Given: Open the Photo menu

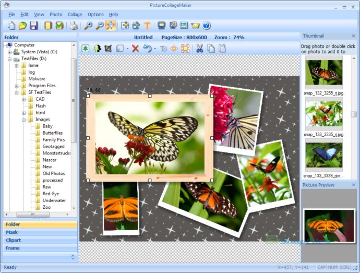Looking at the screenshot, I should coord(56,15).
